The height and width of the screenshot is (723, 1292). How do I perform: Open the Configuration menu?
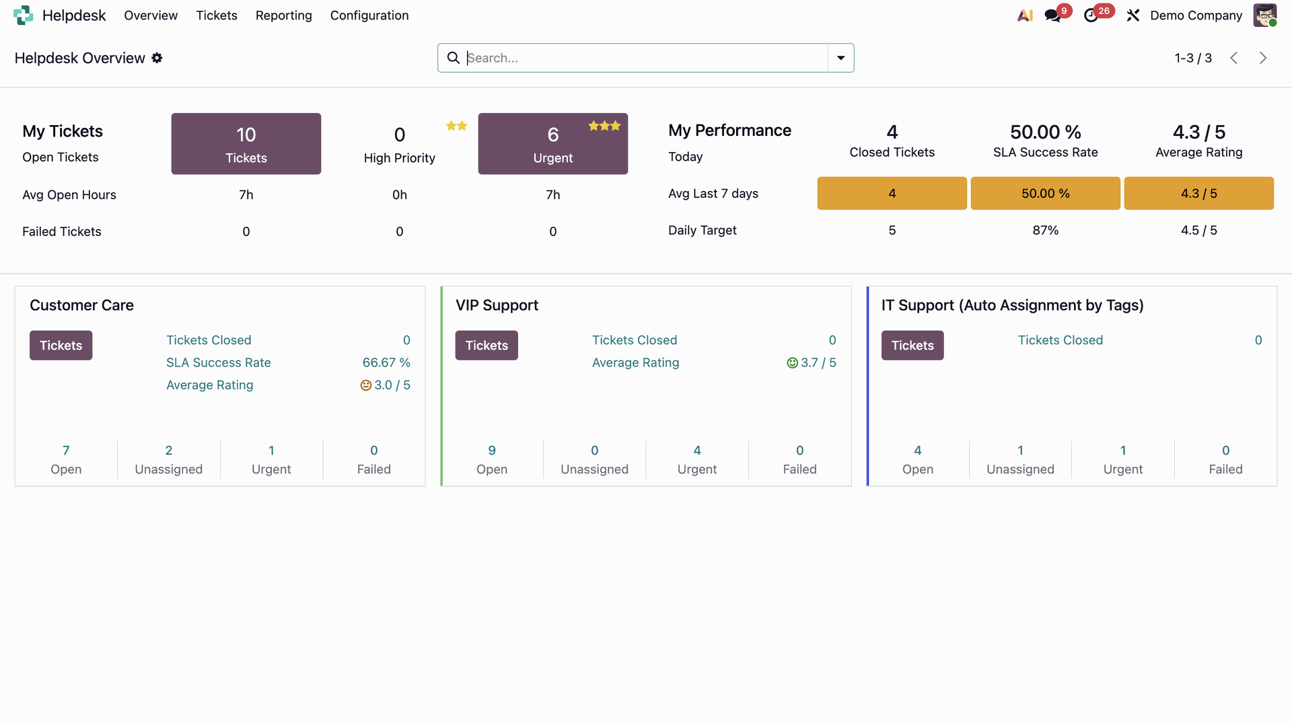(x=369, y=15)
